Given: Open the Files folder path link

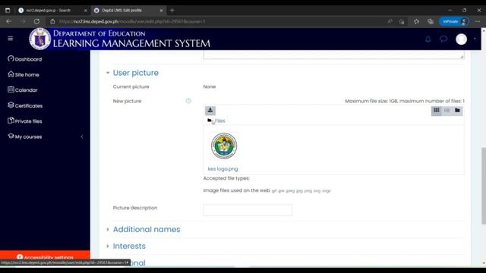Looking at the screenshot, I should point(219,121).
